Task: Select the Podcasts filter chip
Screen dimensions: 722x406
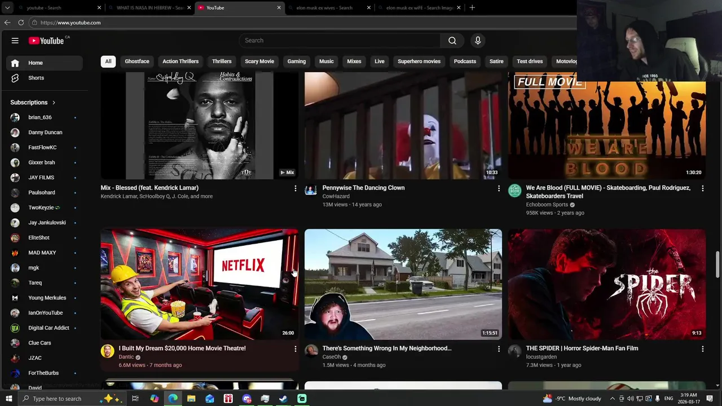Action: click(x=465, y=61)
